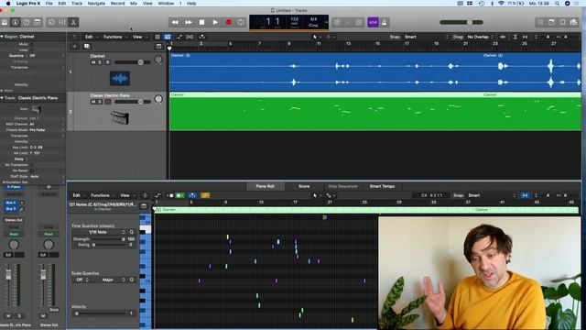Click the red Record button
586x330 pixels.
tap(228, 22)
